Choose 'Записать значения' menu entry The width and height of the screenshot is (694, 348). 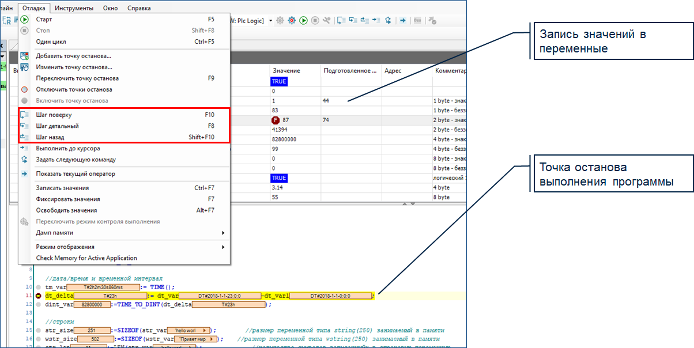pos(62,188)
